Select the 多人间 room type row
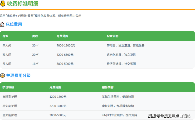Image resolution: width=195 pixels, height=120 pixels. pyautogui.click(x=7, y=64)
